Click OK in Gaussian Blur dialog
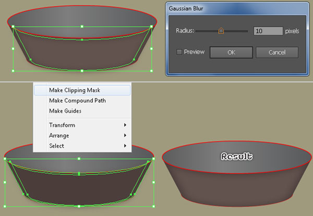The height and width of the screenshot is (216, 313). click(x=231, y=52)
